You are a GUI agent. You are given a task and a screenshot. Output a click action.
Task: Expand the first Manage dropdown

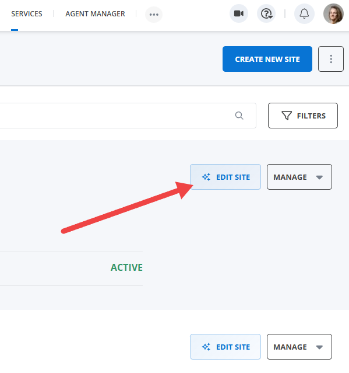tap(299, 177)
